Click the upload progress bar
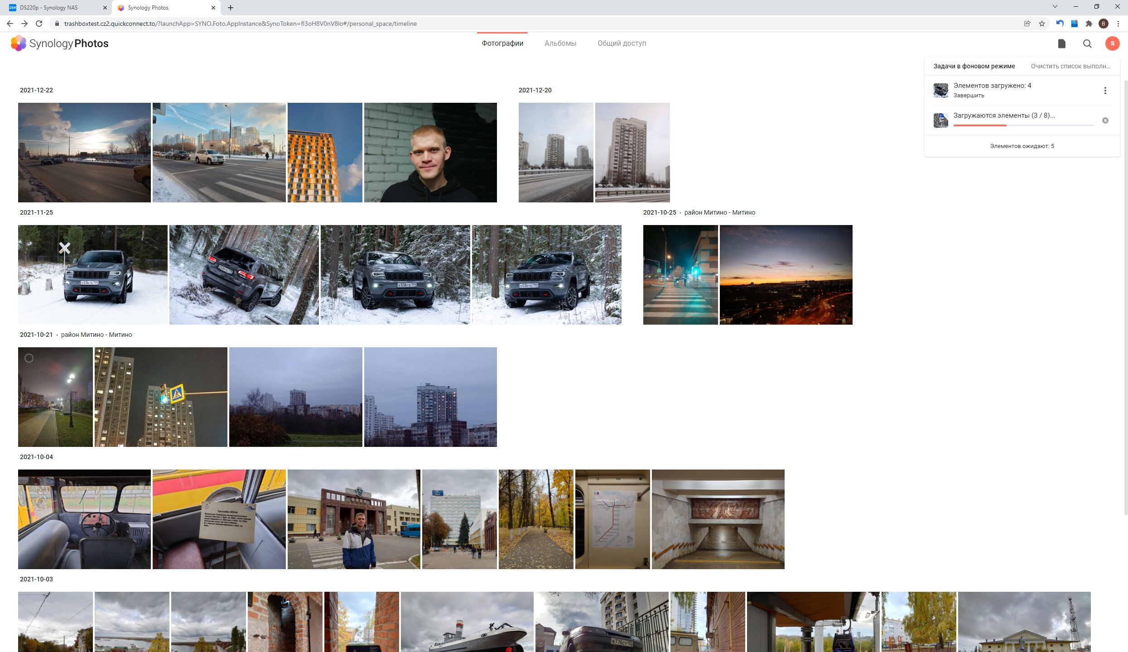This screenshot has width=1128, height=652. tap(1023, 125)
